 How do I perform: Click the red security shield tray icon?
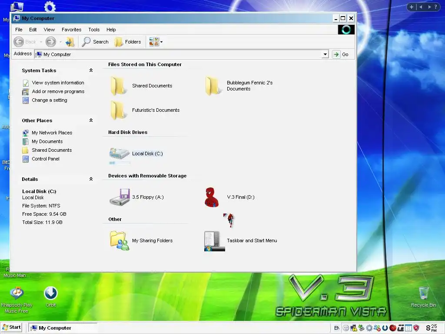point(416,328)
